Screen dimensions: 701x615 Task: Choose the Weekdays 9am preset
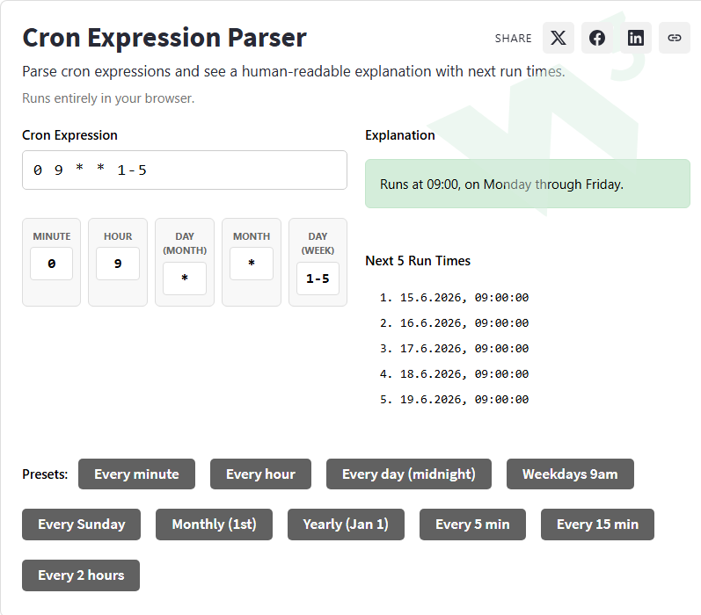[570, 474]
